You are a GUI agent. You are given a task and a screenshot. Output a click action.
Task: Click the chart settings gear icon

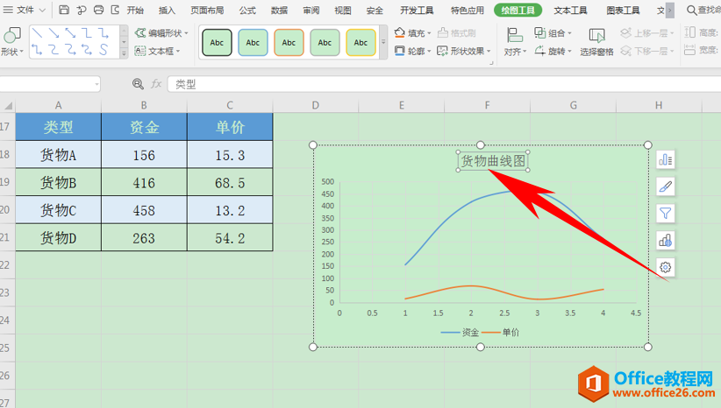click(x=666, y=267)
